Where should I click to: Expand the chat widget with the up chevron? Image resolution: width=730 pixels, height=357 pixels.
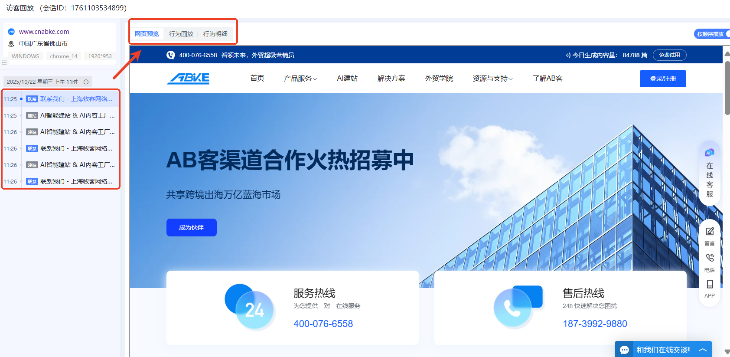703,350
